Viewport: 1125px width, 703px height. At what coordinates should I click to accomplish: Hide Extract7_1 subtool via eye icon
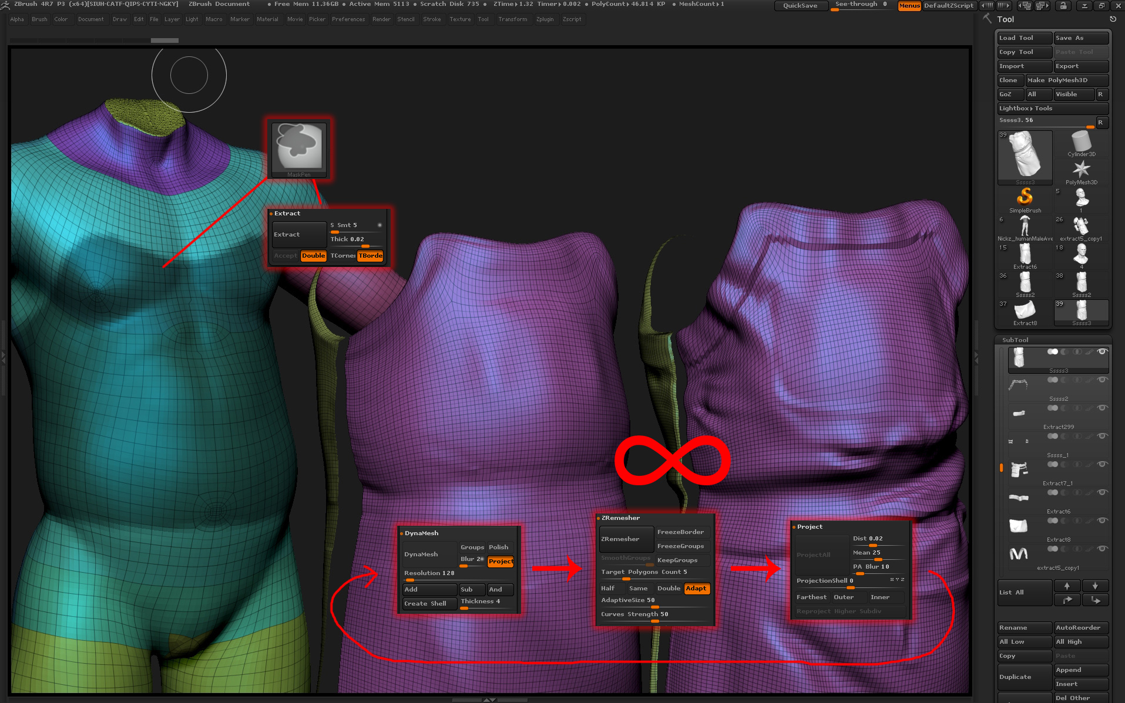coord(1103,464)
